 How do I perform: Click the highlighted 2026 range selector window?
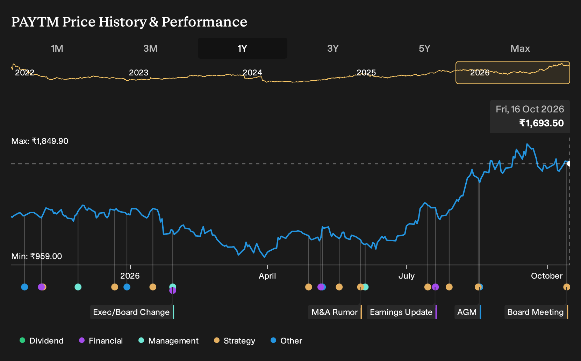512,73
